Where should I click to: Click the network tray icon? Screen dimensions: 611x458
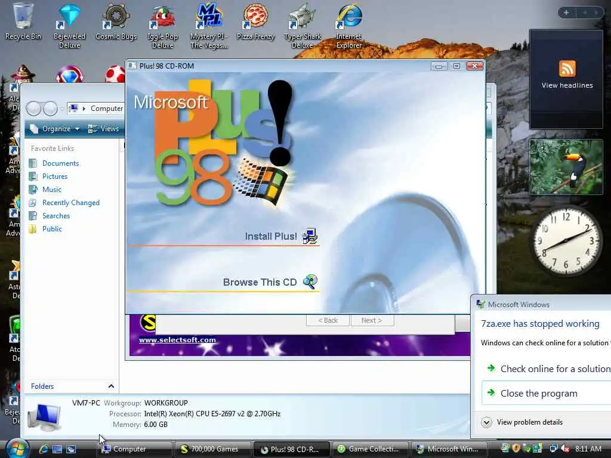click(553, 448)
